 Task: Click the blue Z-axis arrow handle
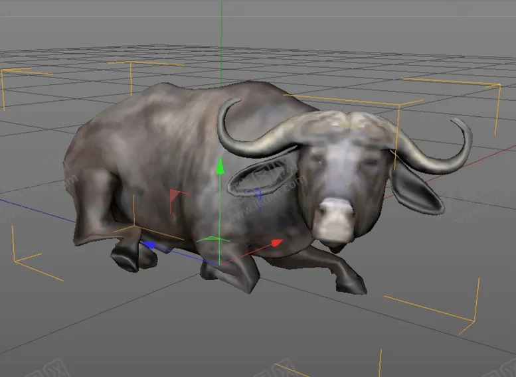(149, 245)
